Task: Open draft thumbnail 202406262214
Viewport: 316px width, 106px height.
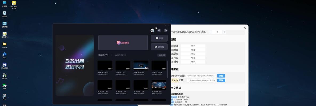Action: coord(159,65)
